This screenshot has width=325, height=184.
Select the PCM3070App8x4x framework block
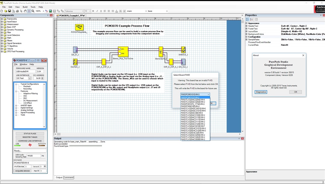coord(79,27)
